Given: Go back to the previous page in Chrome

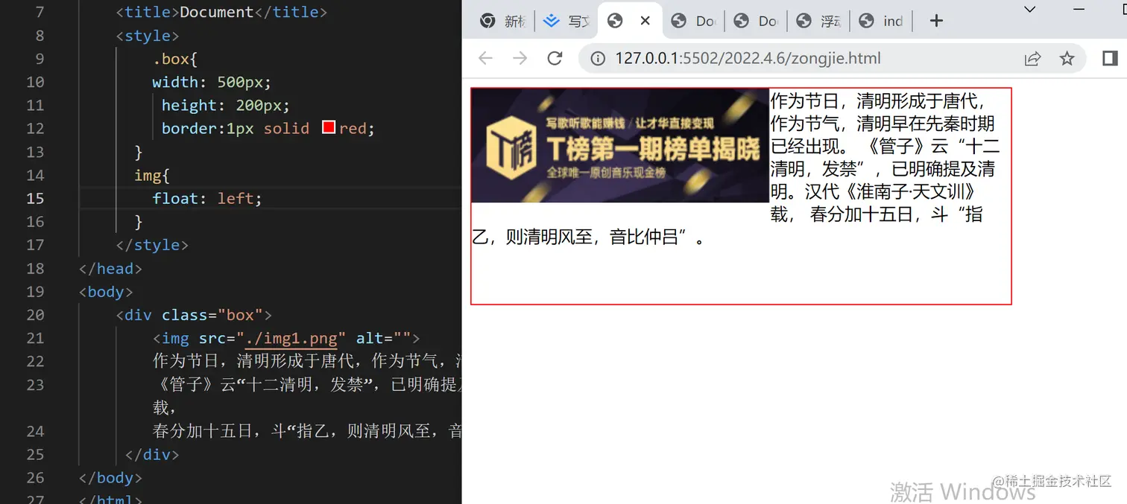Looking at the screenshot, I should [485, 58].
